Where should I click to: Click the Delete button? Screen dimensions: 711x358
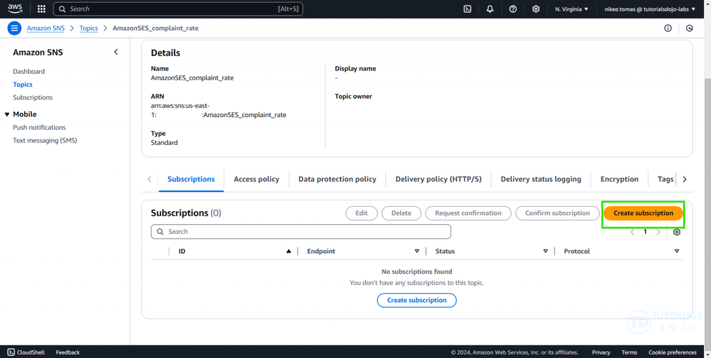pos(401,213)
